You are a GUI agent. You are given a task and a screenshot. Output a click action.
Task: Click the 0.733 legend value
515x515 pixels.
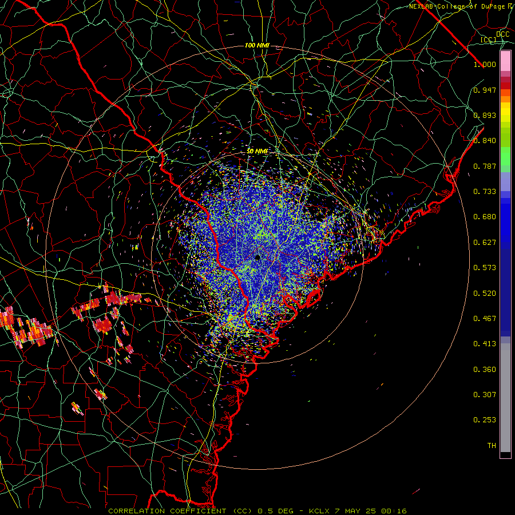click(485, 192)
